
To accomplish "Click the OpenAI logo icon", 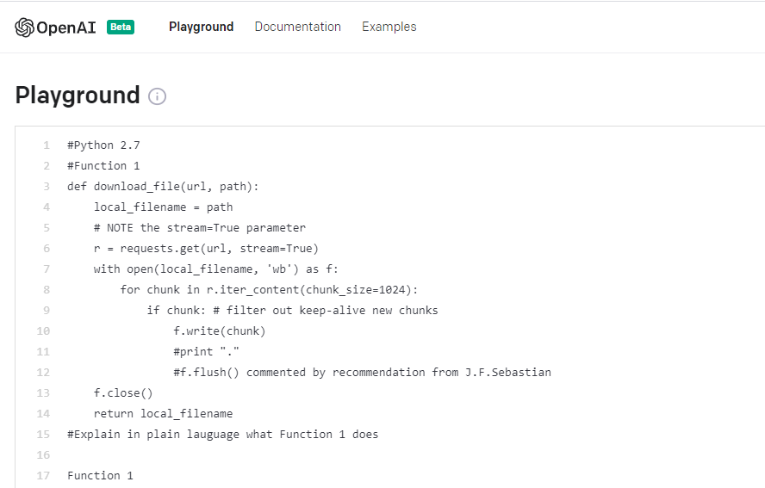I will [24, 28].
